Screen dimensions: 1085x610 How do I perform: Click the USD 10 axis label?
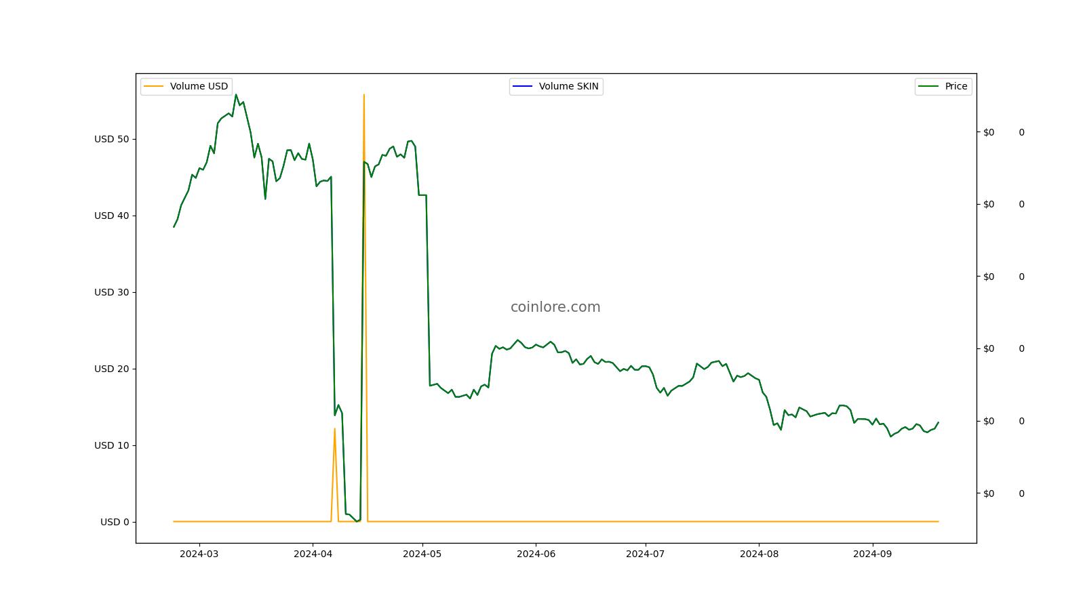112,445
